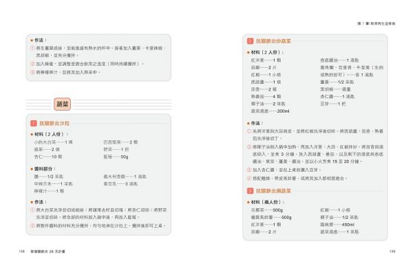
Task: Click the ingredient "花椰菜……500g"
Action: pyautogui.click(x=267, y=210)
